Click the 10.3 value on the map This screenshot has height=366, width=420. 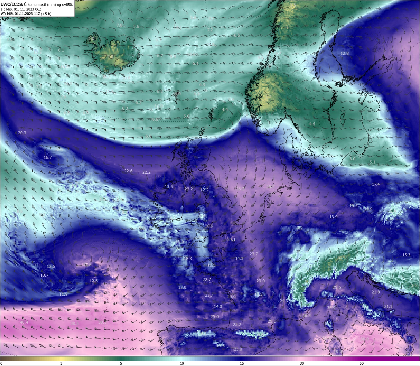[x=220, y=346]
